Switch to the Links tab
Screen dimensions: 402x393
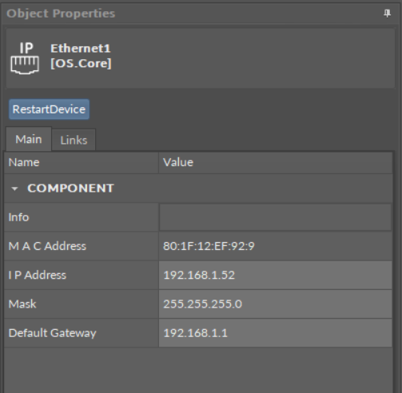coord(74,141)
